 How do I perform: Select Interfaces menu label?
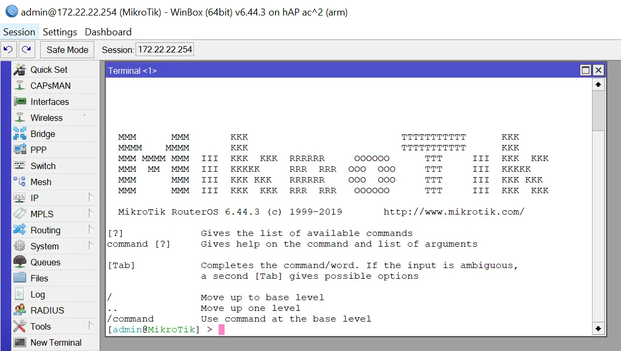coord(49,102)
